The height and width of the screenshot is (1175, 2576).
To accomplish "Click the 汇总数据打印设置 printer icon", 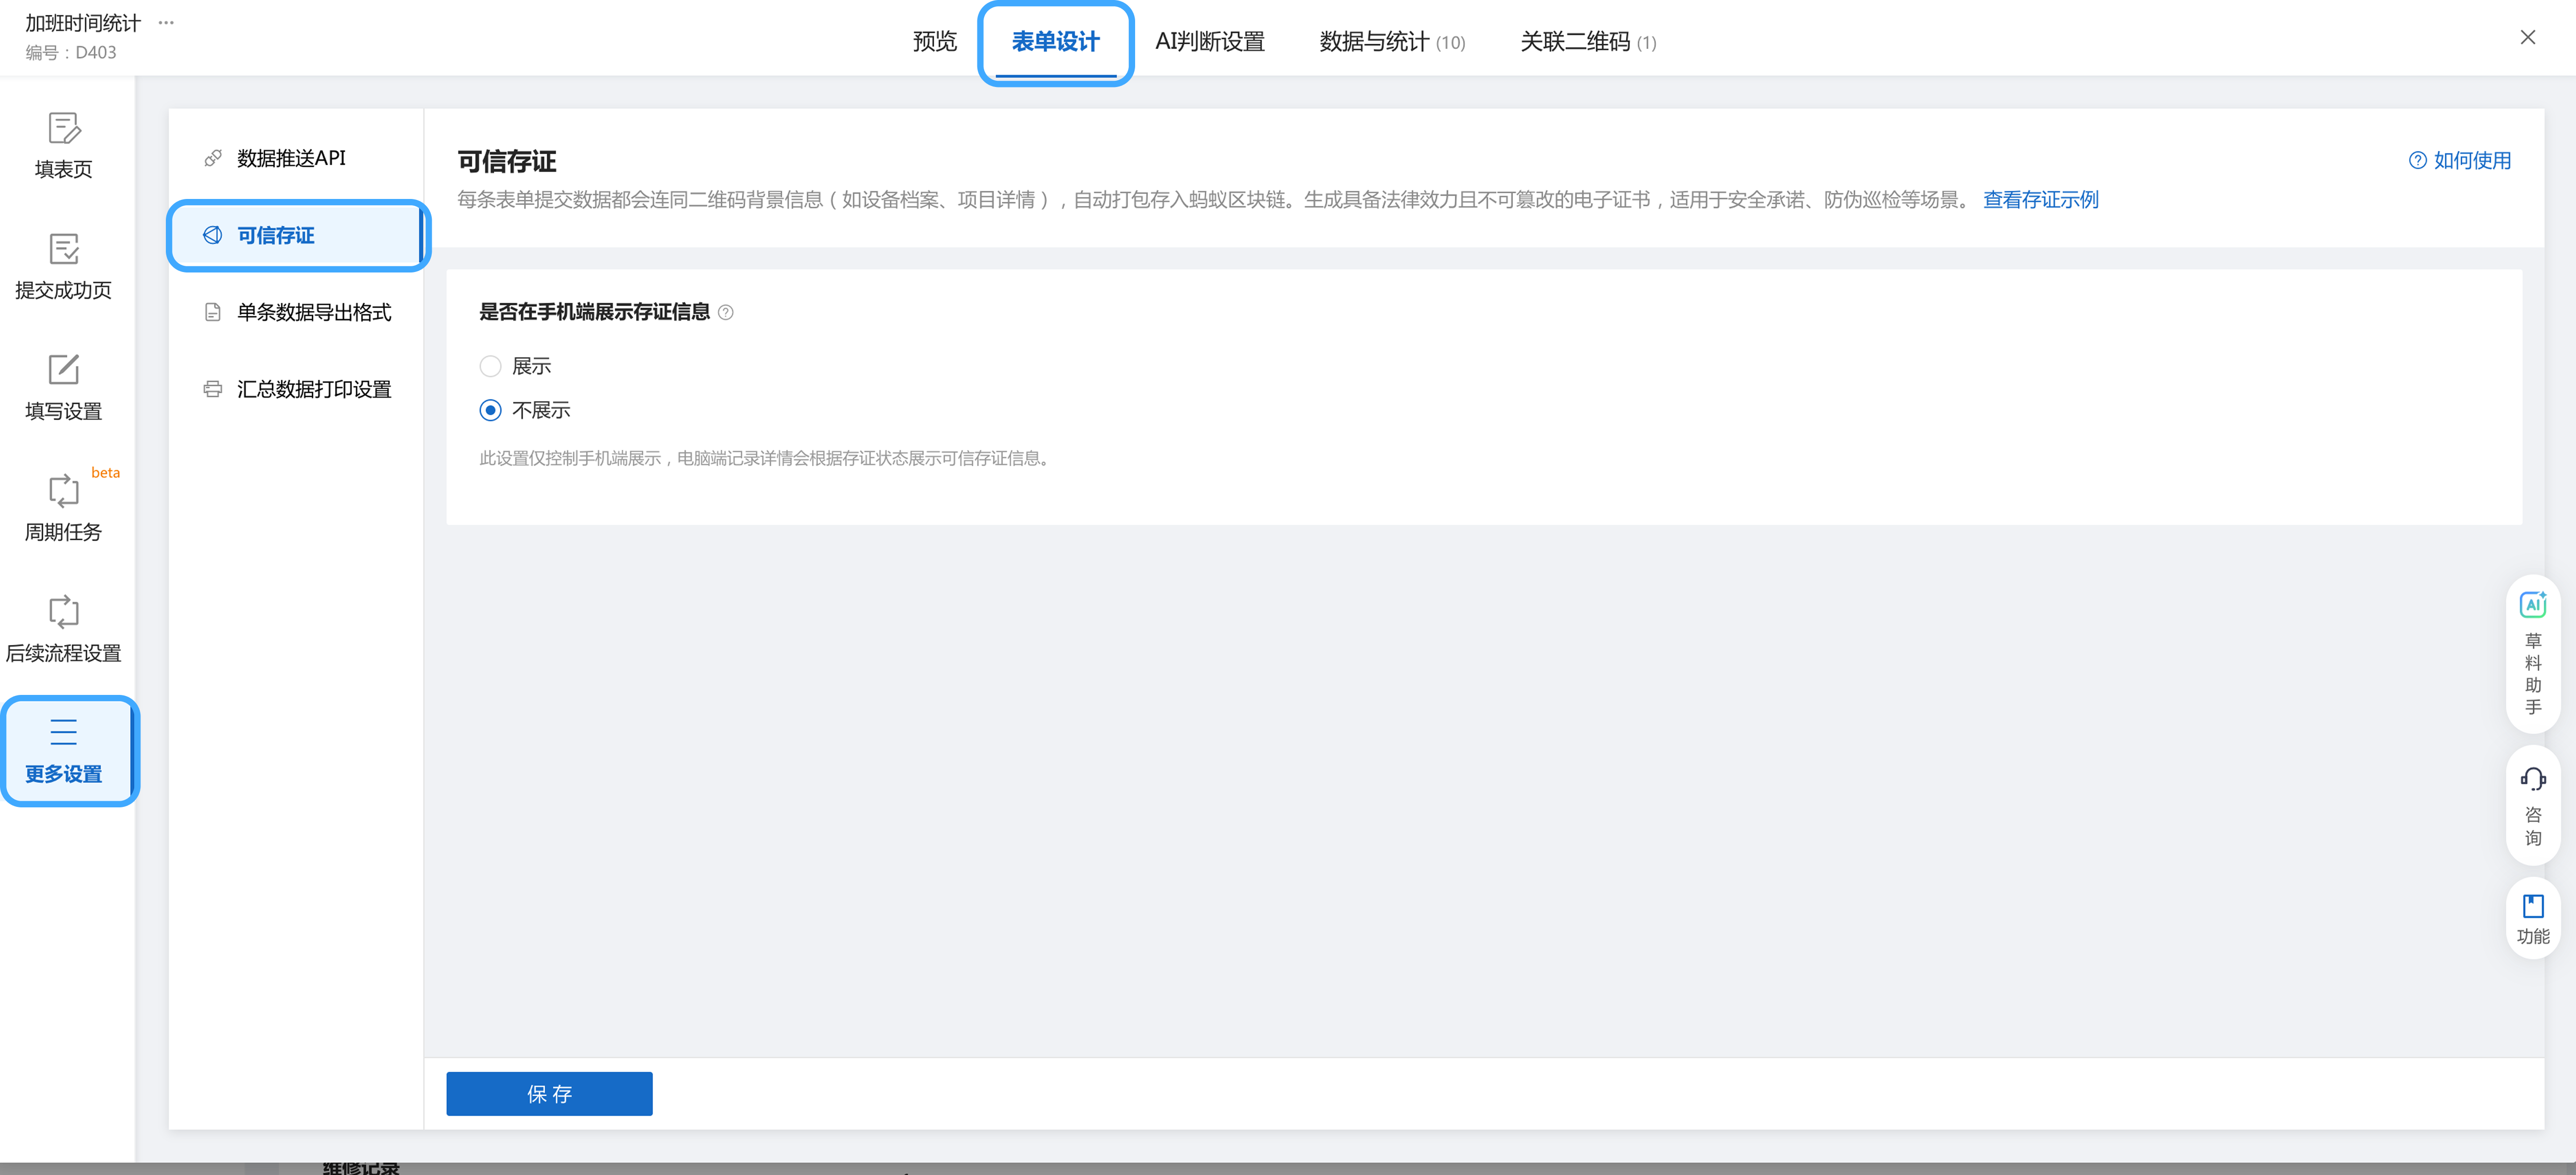I will point(213,389).
